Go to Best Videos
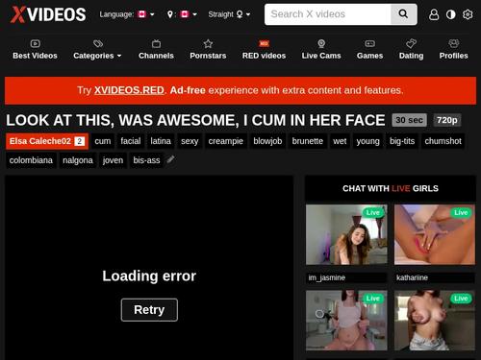Image resolution: width=481 pixels, height=360 pixels. [35, 50]
